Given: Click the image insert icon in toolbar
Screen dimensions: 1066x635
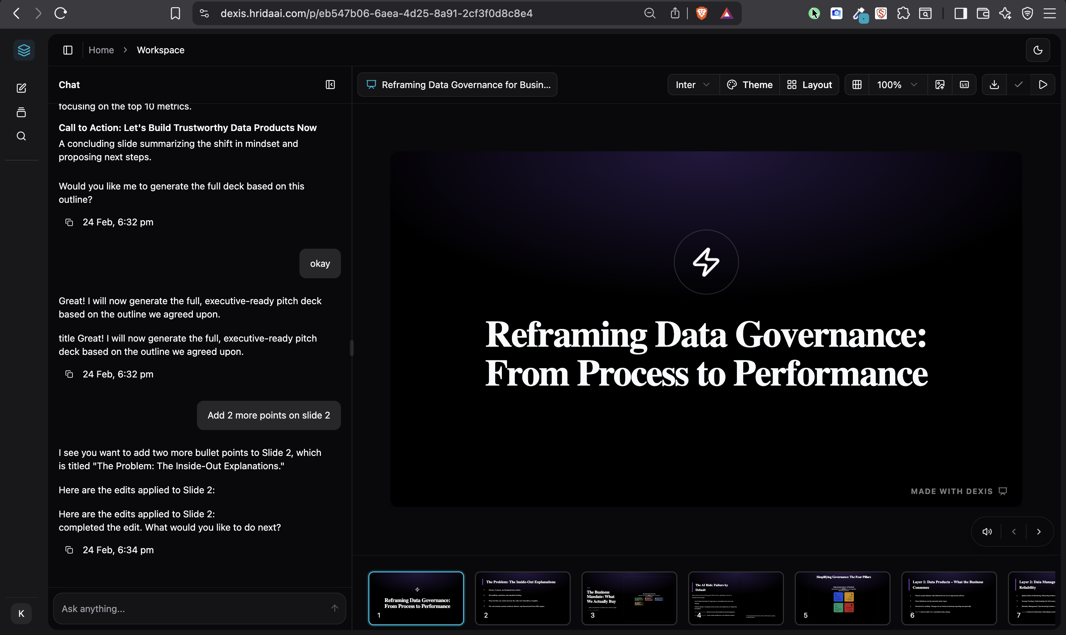Looking at the screenshot, I should pyautogui.click(x=940, y=85).
